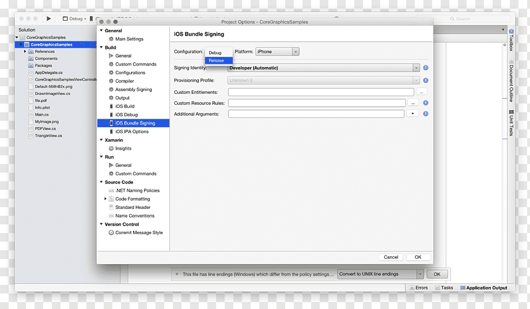This screenshot has height=309, width=530.
Task: Select Components folder in Solution pad
Action: pos(46,59)
